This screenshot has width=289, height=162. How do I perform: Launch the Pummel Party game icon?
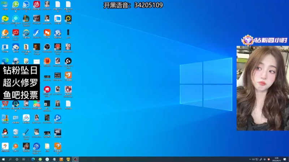[x=58, y=47]
